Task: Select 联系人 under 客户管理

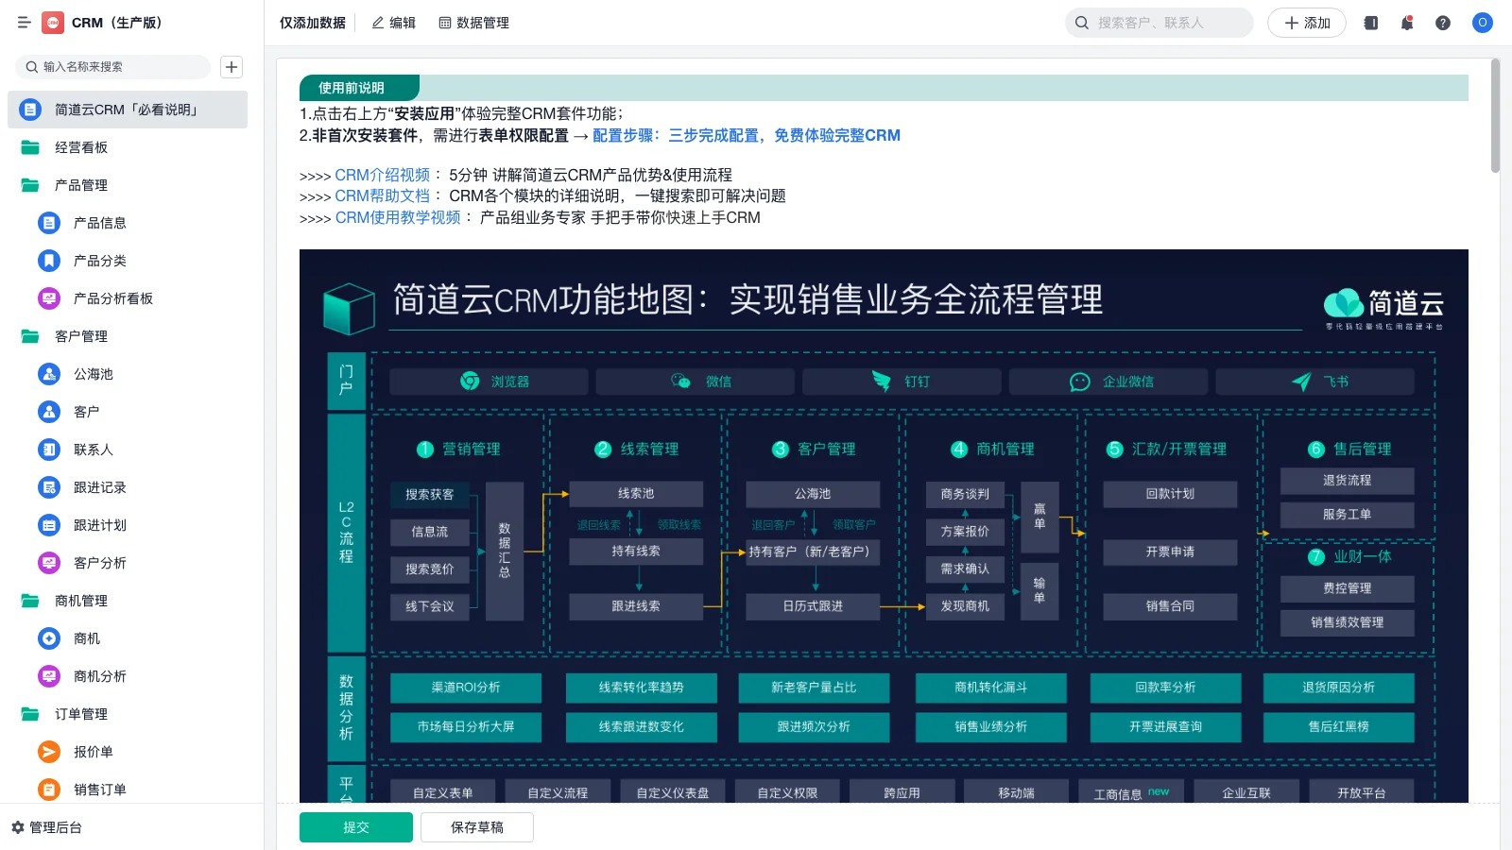Action: [x=94, y=450]
